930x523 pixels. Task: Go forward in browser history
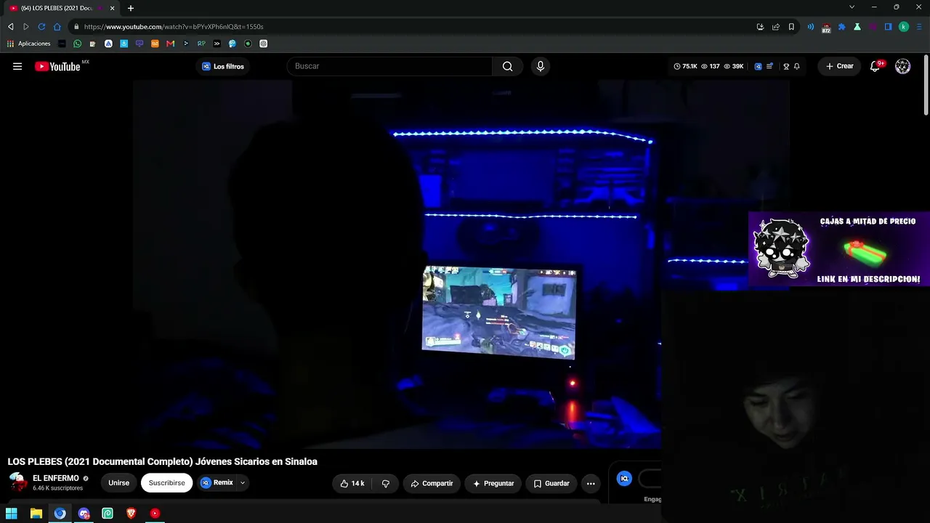point(26,27)
